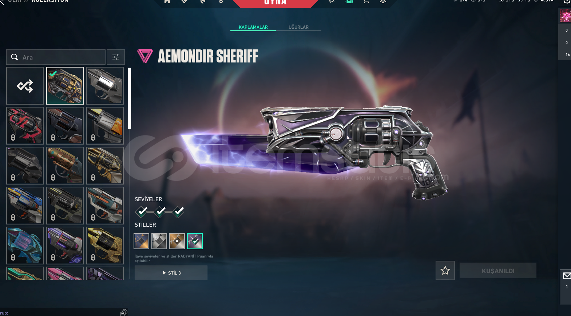The height and width of the screenshot is (316, 571).
Task: Click the home icon in top navigation
Action: [x=167, y=1]
